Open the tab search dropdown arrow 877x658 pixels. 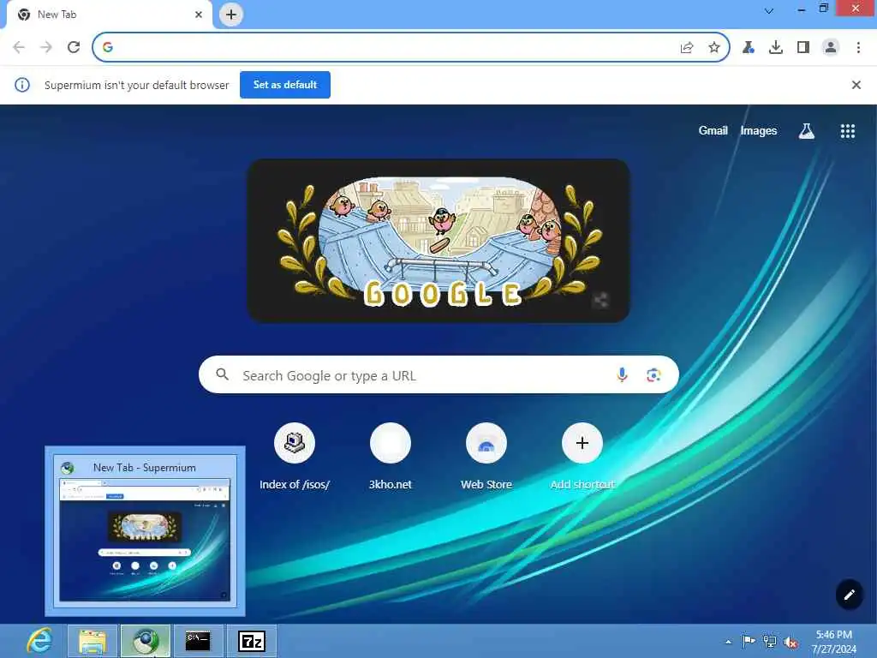(769, 10)
